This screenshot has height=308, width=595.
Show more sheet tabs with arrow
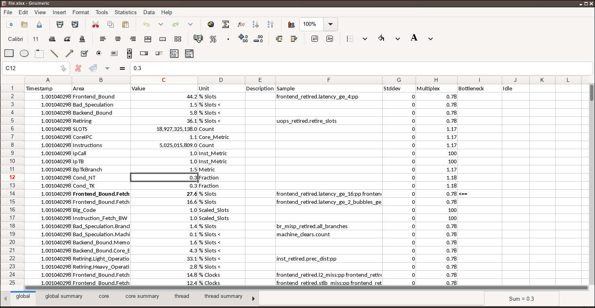pyautogui.click(x=254, y=299)
